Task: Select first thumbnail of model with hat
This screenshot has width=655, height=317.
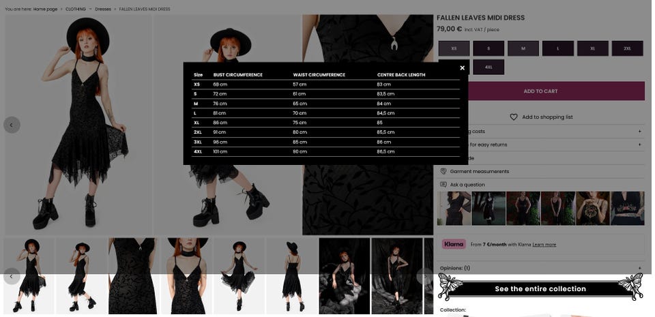Action: tap(29, 275)
